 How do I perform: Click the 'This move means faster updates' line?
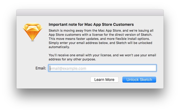(x=99, y=39)
